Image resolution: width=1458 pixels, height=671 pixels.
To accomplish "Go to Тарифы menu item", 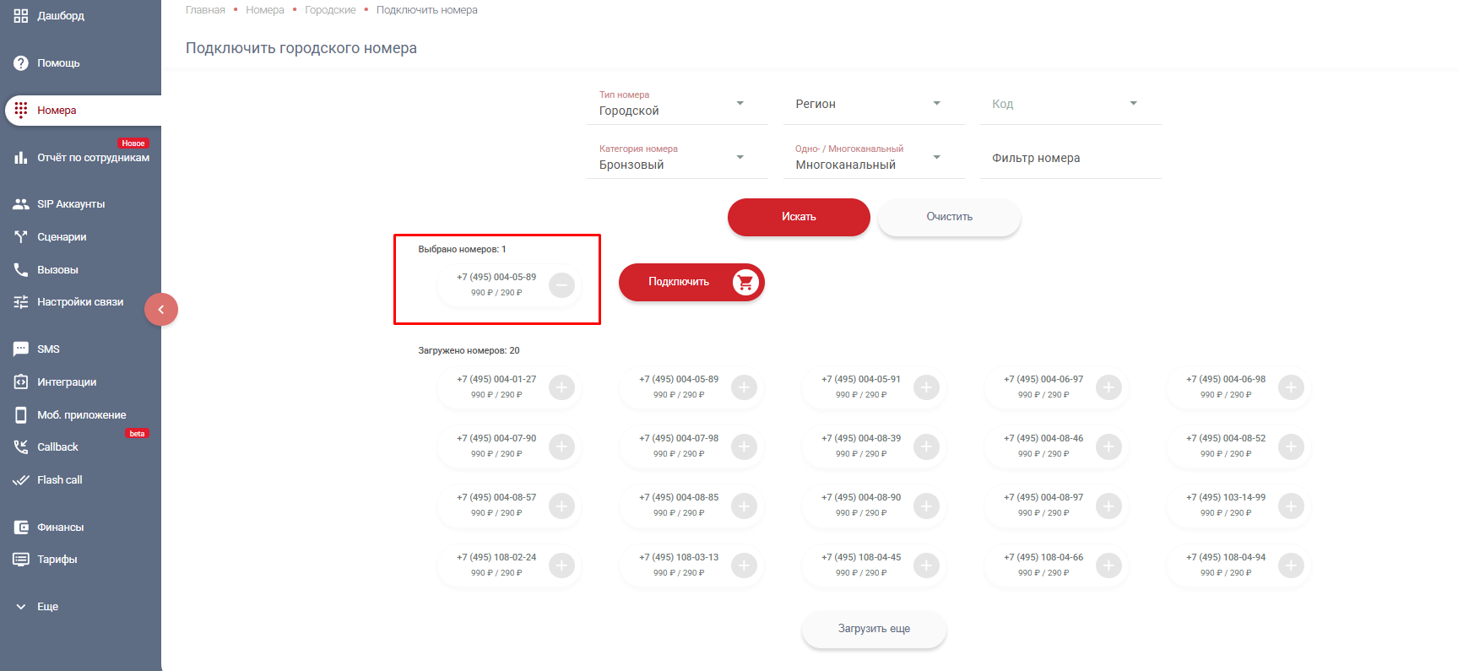I will 57,560.
